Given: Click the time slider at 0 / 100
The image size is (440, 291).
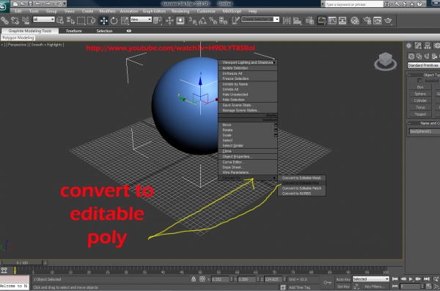Looking at the screenshot, I should [22, 262].
